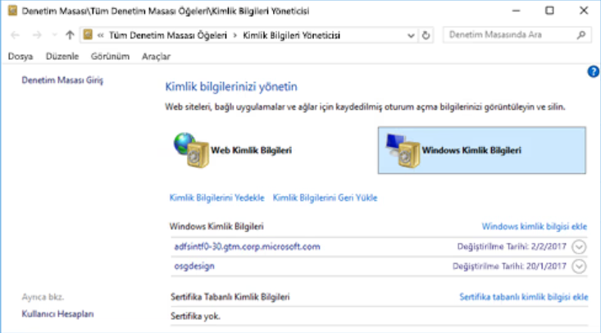Open the Araçlar menu
Image resolution: width=601 pixels, height=333 pixels.
tap(156, 57)
